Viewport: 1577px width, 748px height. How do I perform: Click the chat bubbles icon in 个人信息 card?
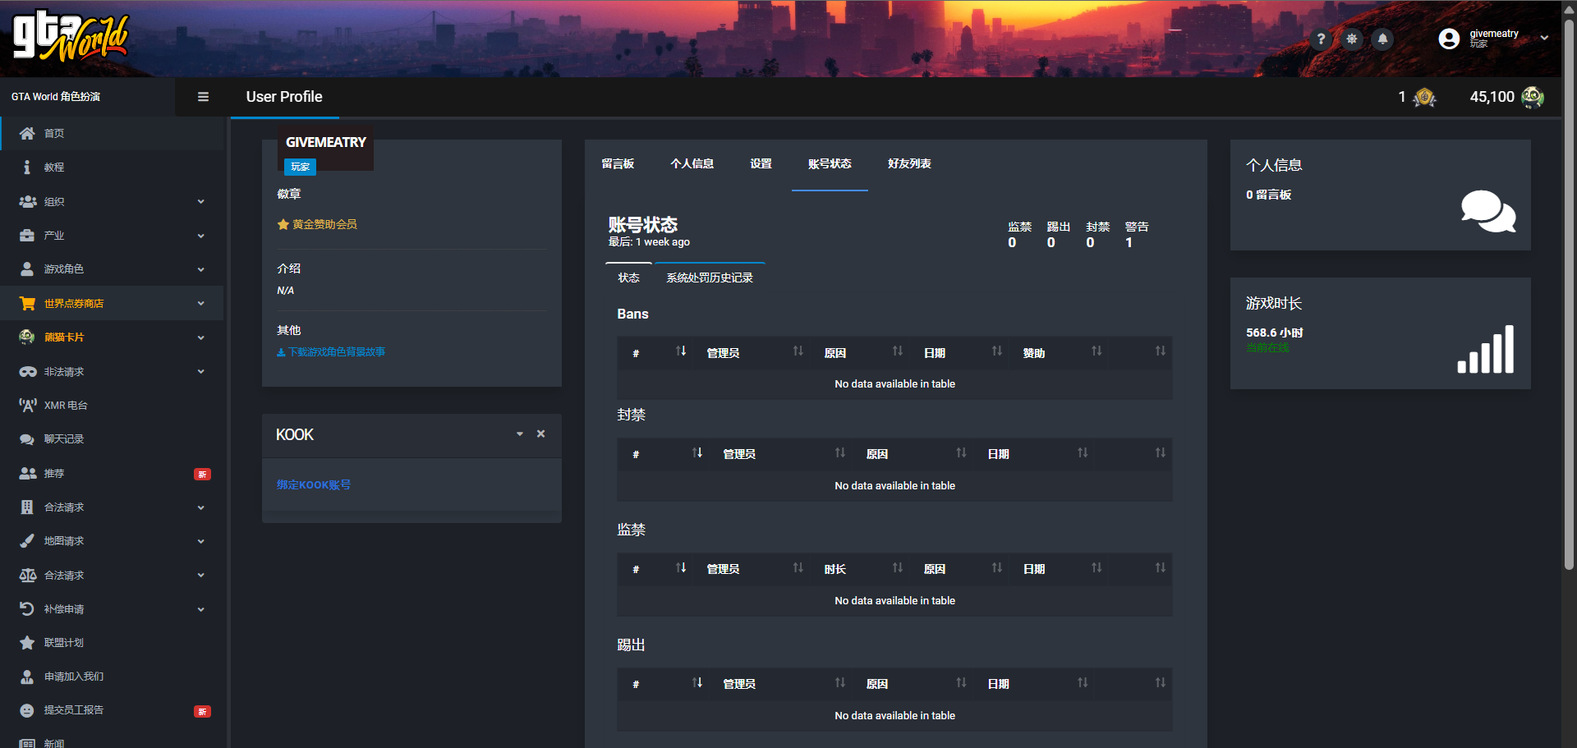click(x=1488, y=211)
